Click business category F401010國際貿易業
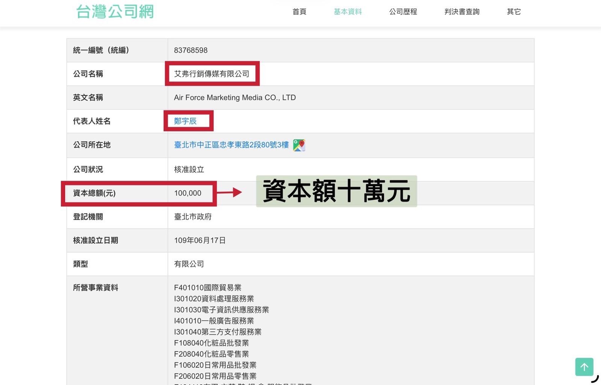The width and height of the screenshot is (601, 385). pos(208,287)
